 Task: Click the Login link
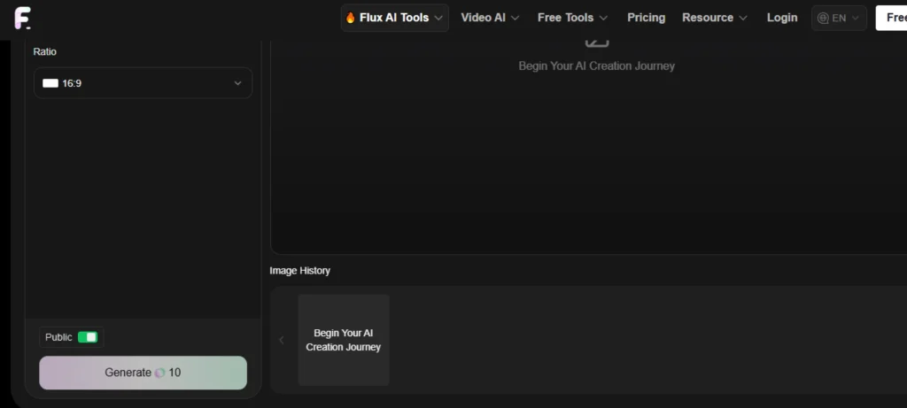781,18
